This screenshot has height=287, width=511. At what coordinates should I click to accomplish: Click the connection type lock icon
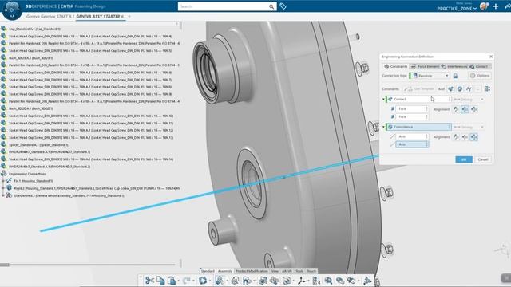455,76
